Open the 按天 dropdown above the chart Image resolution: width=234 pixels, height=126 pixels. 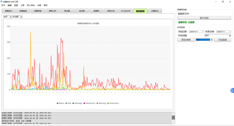tap(8, 17)
